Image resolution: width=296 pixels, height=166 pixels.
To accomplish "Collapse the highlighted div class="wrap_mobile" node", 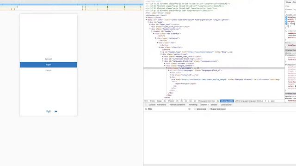I will pyautogui.click(x=166, y=68).
